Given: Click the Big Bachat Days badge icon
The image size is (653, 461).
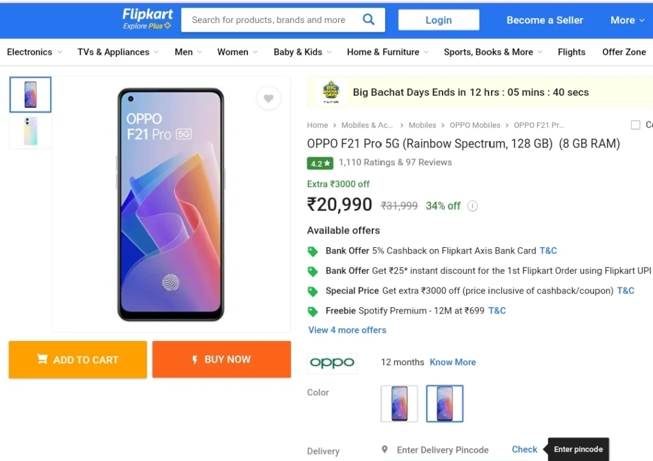Looking at the screenshot, I should [331, 92].
